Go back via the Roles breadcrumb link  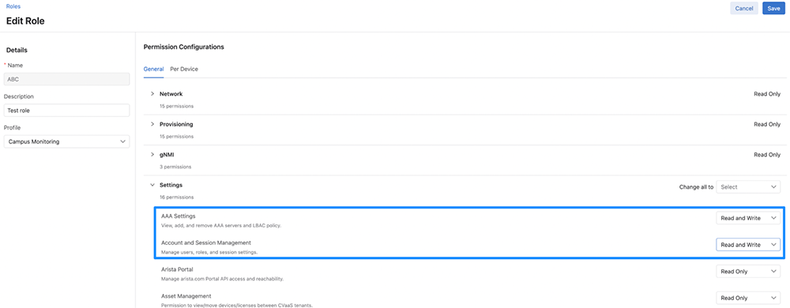coord(13,6)
